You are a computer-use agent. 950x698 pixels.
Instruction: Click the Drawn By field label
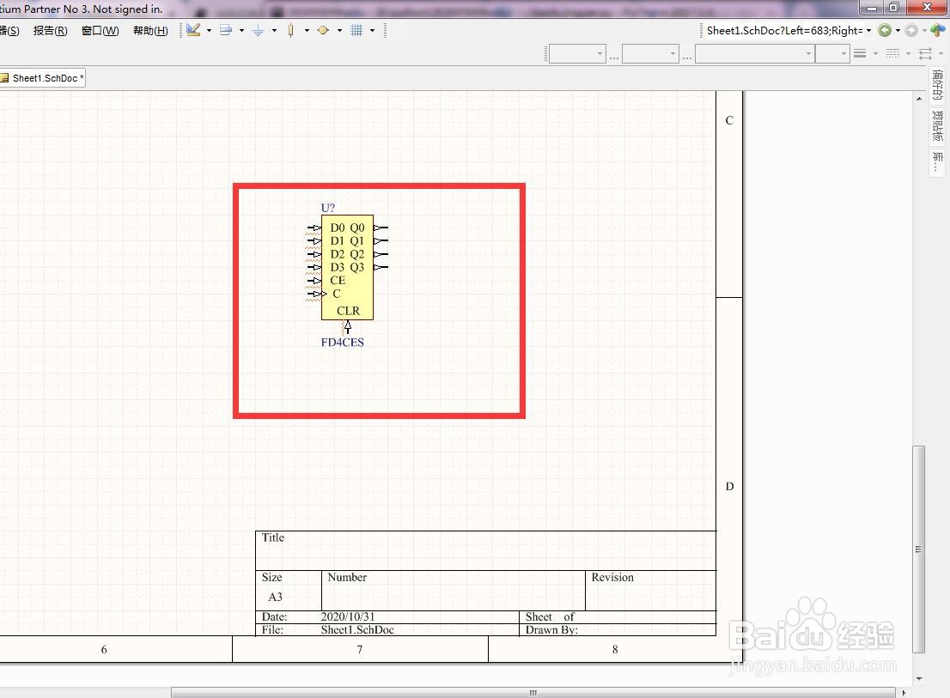click(551, 629)
